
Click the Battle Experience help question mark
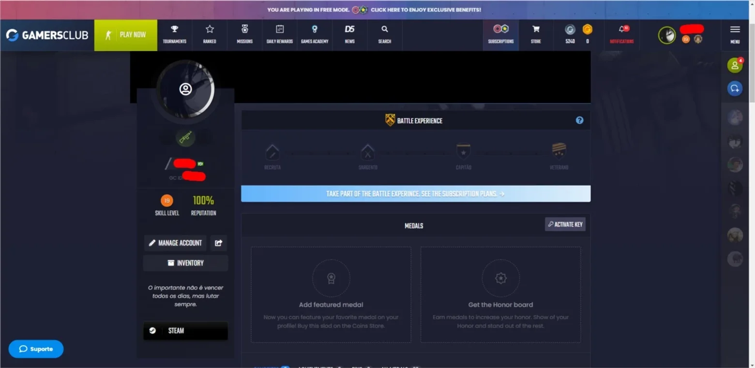coord(579,120)
